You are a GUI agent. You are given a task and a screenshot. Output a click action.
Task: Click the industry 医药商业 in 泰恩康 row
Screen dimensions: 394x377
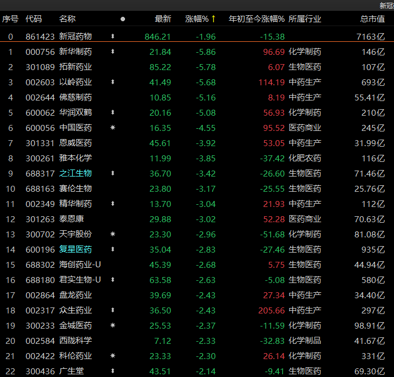(x=305, y=219)
